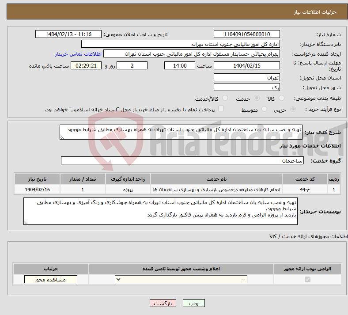Select the کالا radio button
This screenshot has width=348, height=315.
[281, 98]
